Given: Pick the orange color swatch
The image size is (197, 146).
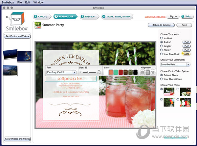Looking at the screenshot, I should tap(111, 72).
